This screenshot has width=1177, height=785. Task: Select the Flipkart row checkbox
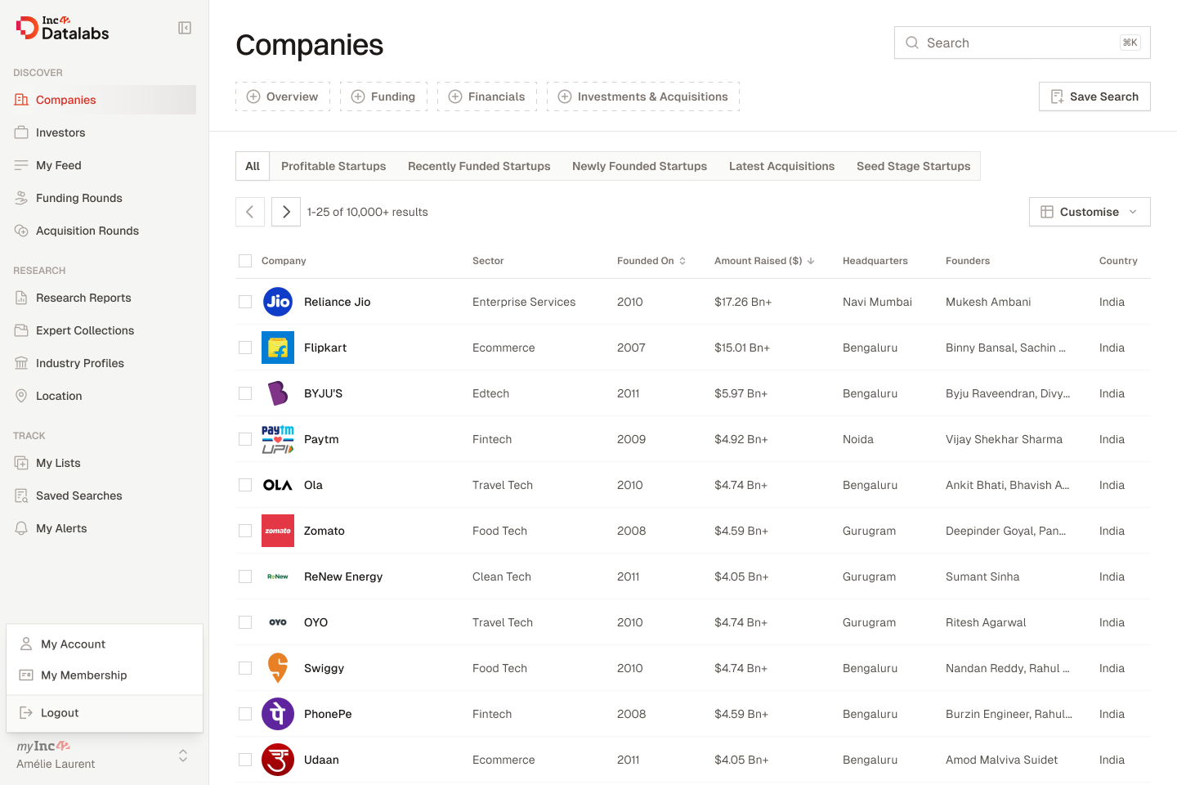245,348
